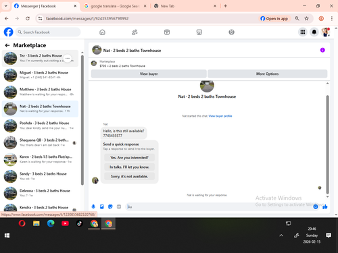Click the chat messages scrollbar
The image size is (338, 253).
(327, 144)
